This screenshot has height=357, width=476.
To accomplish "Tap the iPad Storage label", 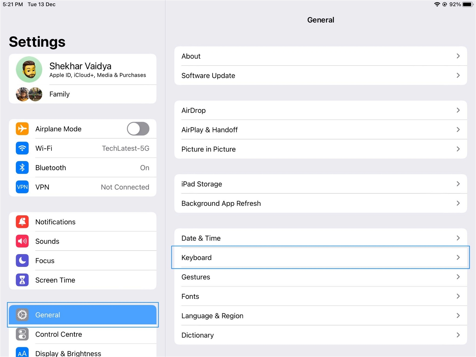I will [202, 184].
